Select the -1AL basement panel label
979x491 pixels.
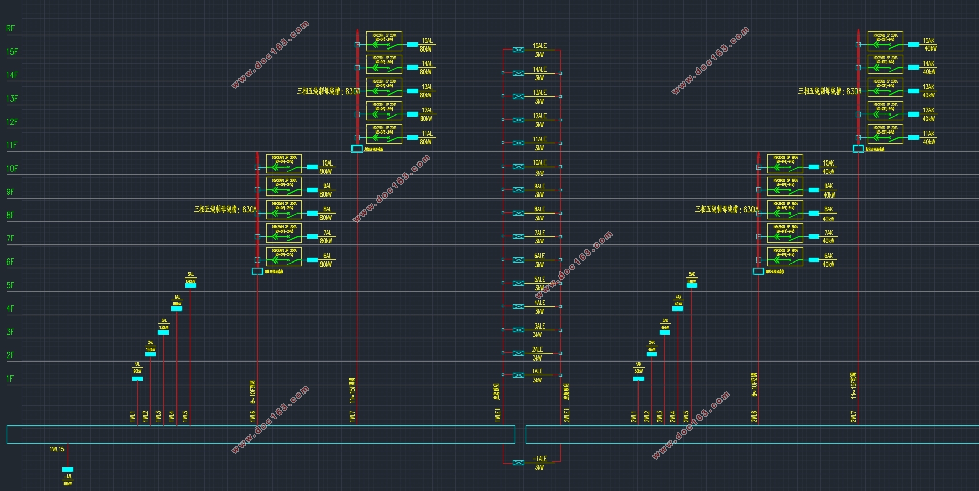pos(68,477)
